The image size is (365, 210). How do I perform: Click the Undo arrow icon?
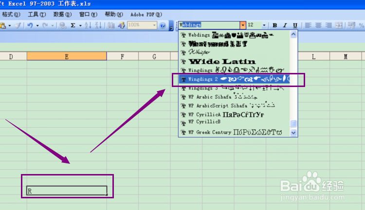30,25
